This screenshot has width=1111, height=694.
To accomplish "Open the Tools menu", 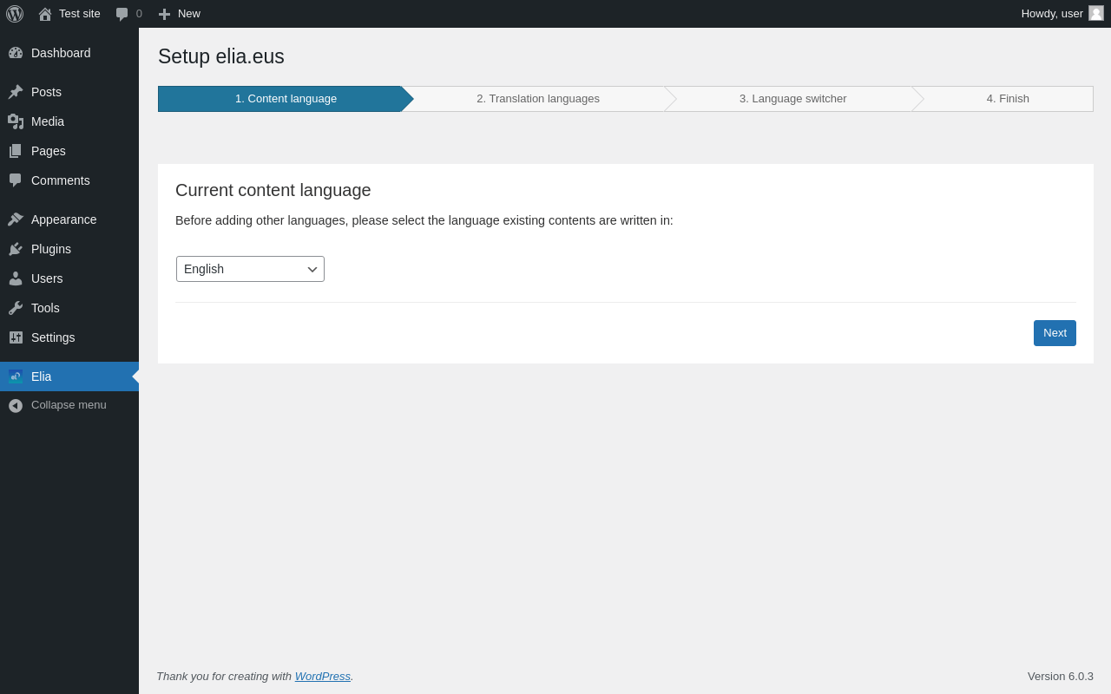I will coord(45,308).
